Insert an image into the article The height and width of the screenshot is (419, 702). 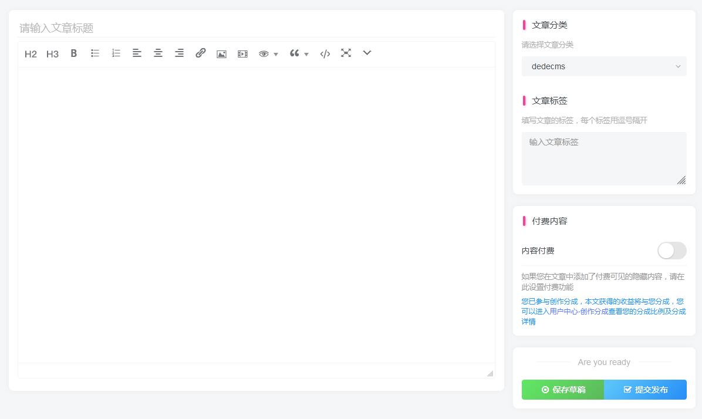click(x=221, y=53)
